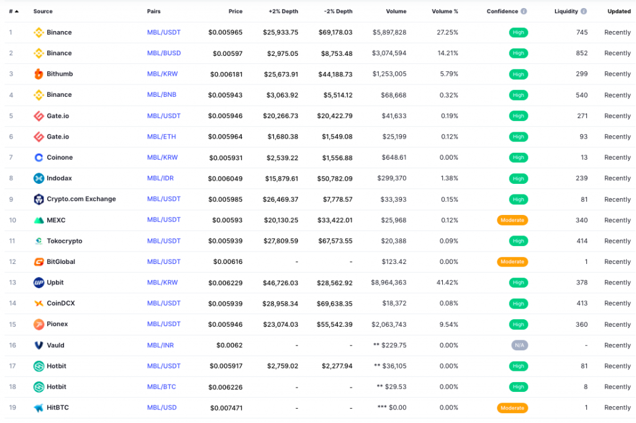Click the CoinDCX exchange name
Screen dimensions: 636x423
[61, 303]
